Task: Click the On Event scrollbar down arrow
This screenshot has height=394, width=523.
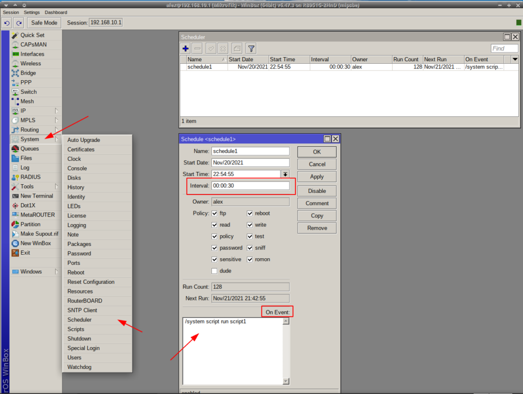Action: [286, 381]
